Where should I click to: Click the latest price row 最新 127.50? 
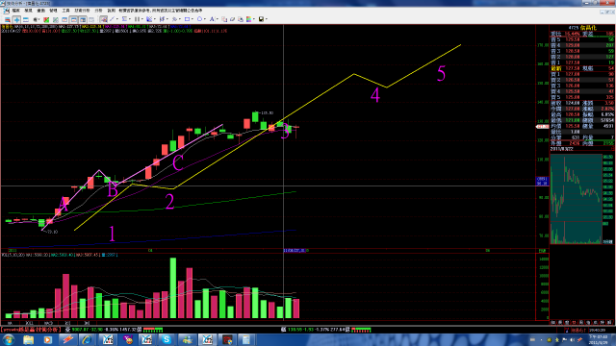tap(581, 68)
